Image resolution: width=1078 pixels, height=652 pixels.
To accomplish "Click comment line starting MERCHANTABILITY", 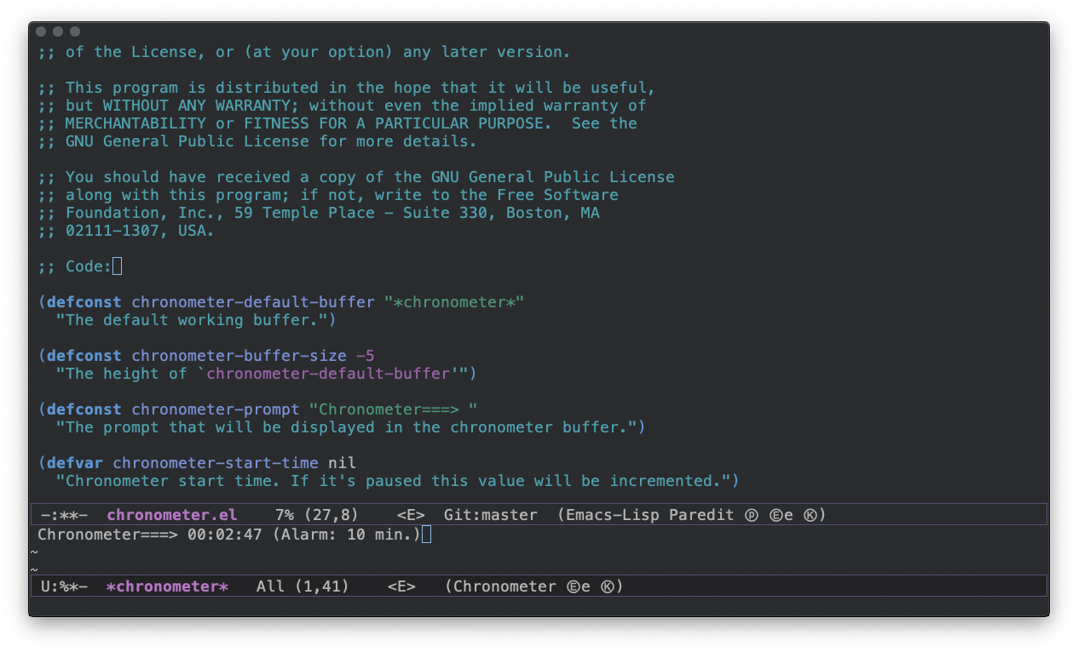I will click(x=337, y=123).
